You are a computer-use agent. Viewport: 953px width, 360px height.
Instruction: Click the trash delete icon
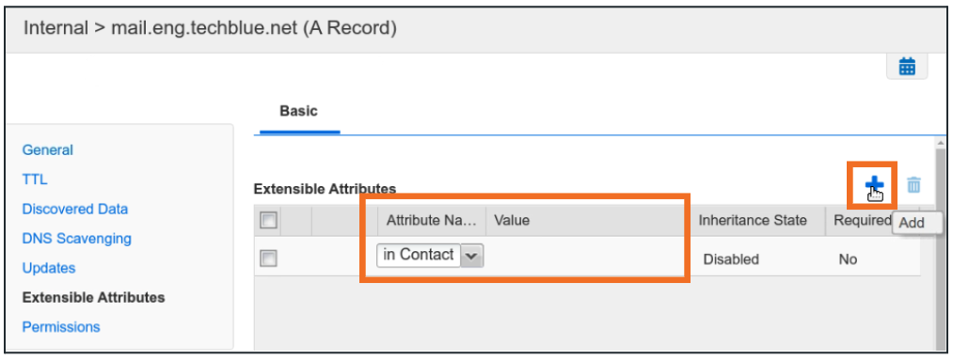914,184
